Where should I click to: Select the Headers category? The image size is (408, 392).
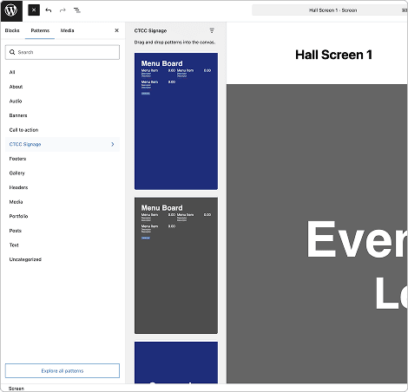click(x=63, y=187)
